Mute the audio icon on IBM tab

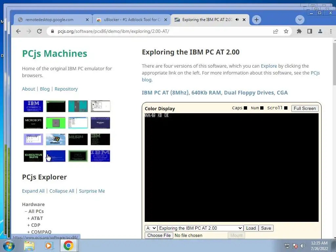pos(237,20)
